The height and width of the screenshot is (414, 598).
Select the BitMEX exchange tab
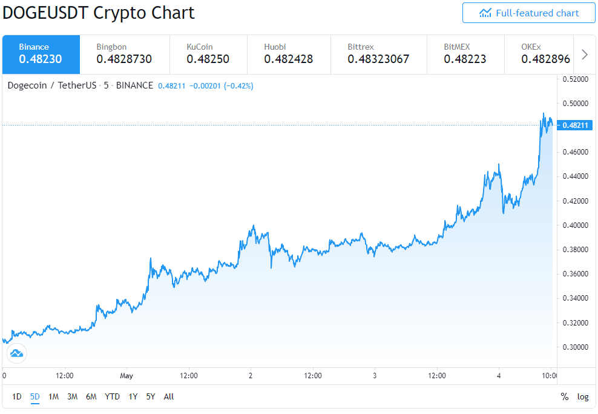[465, 55]
